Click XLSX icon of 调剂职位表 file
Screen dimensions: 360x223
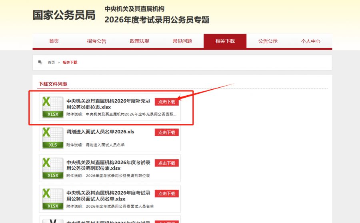53,168
